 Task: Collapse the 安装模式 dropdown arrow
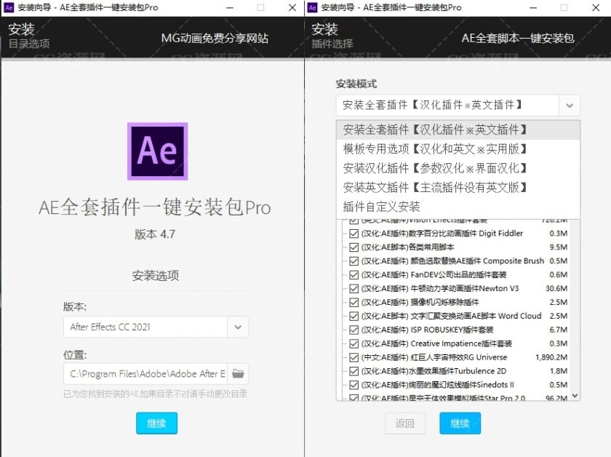point(570,106)
